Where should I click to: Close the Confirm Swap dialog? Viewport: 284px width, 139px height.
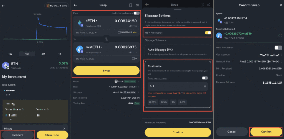(x=281, y=5)
